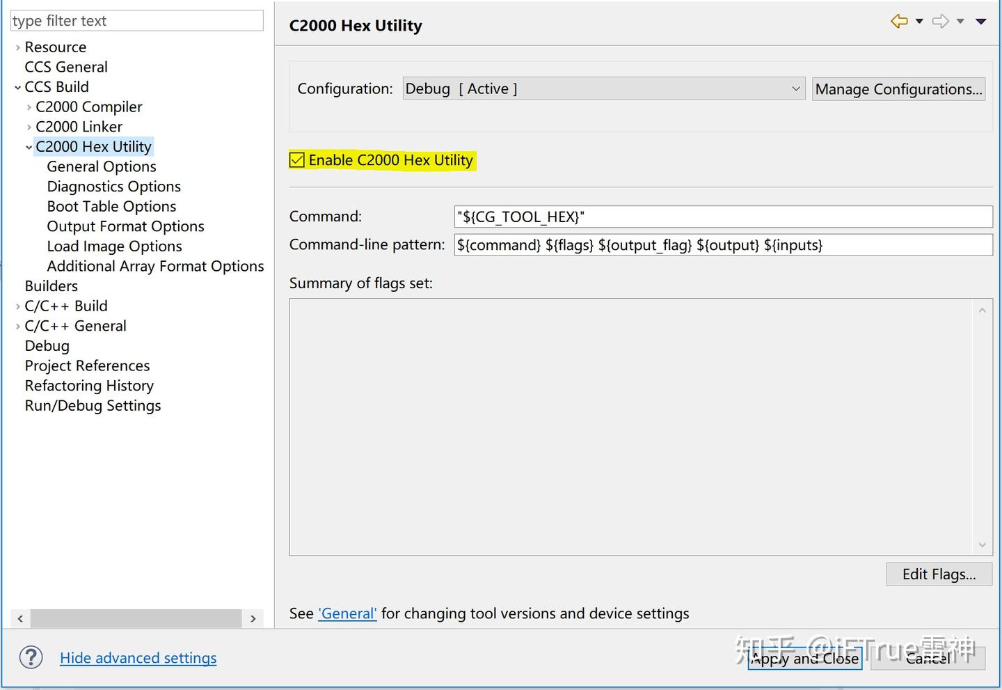The width and height of the screenshot is (1002, 690).
Task: Collapse the CCS Build tree node
Action: (17, 88)
